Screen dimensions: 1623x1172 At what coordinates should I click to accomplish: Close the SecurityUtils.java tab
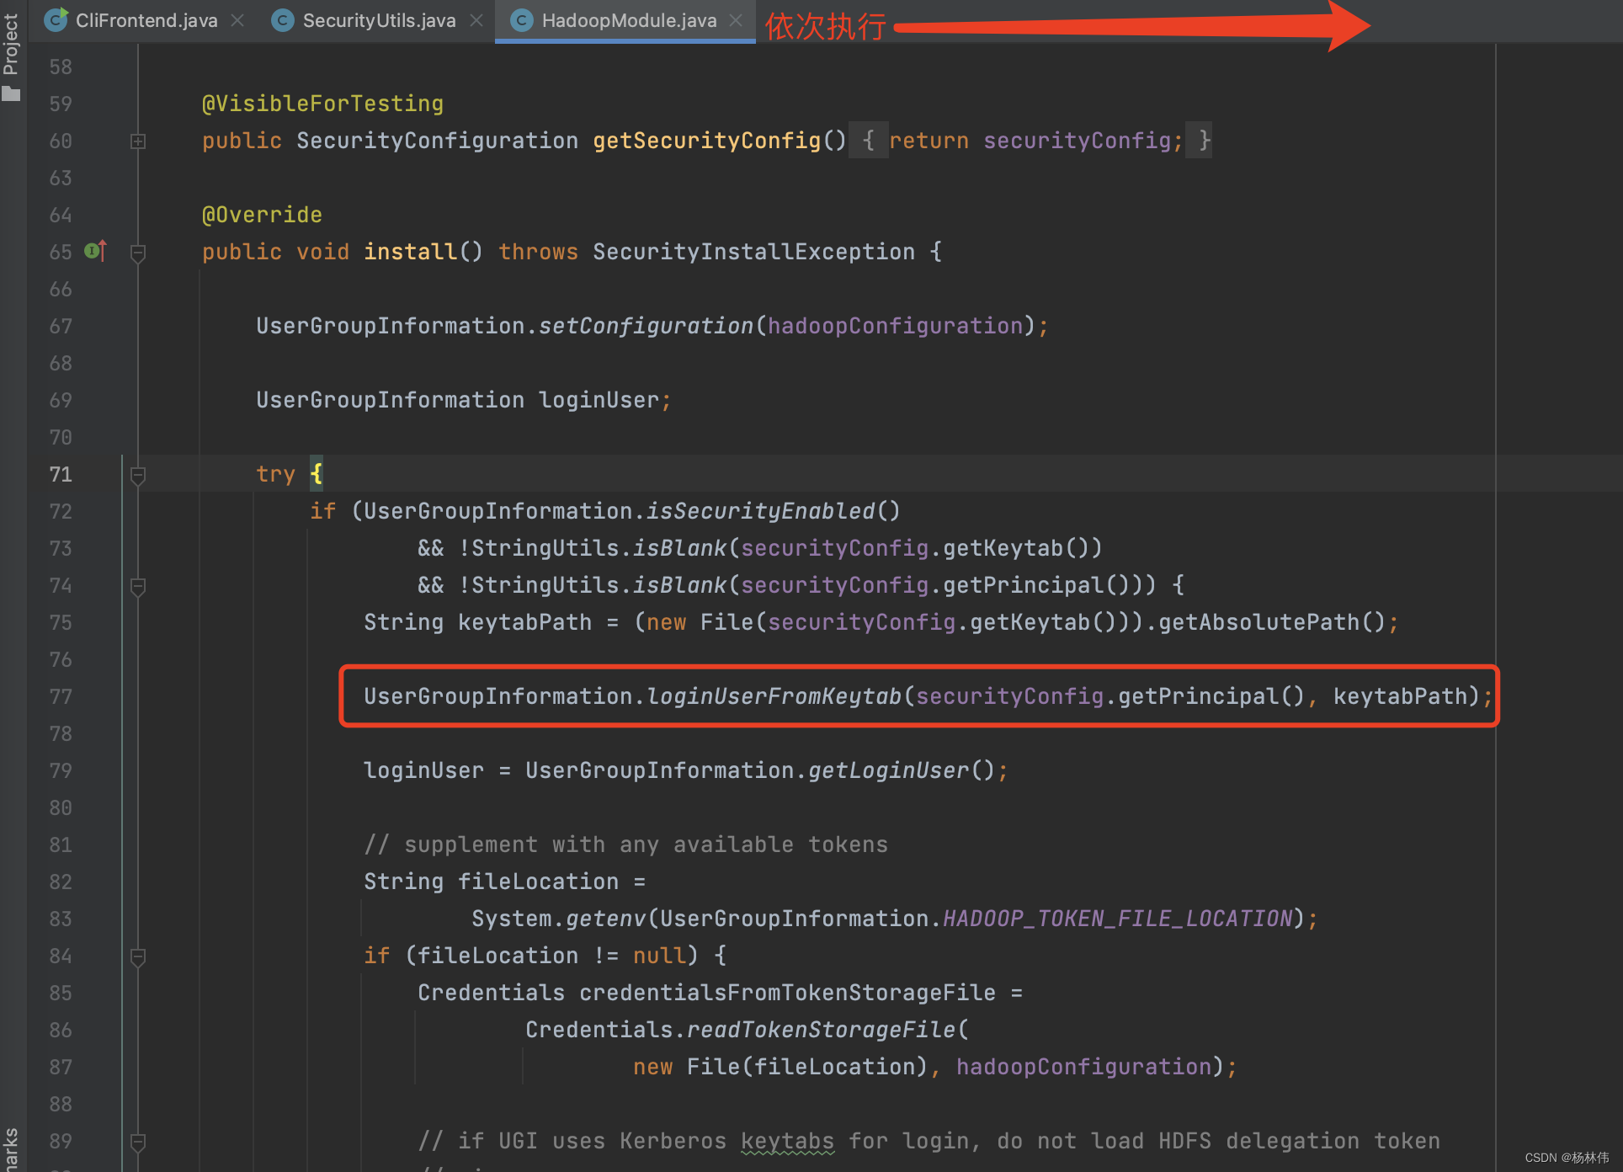(476, 19)
